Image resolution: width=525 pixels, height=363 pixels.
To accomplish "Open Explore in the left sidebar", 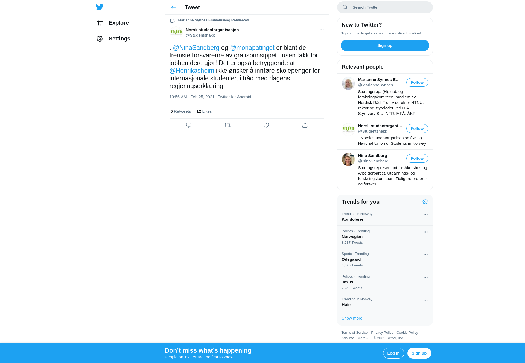I will [113, 23].
